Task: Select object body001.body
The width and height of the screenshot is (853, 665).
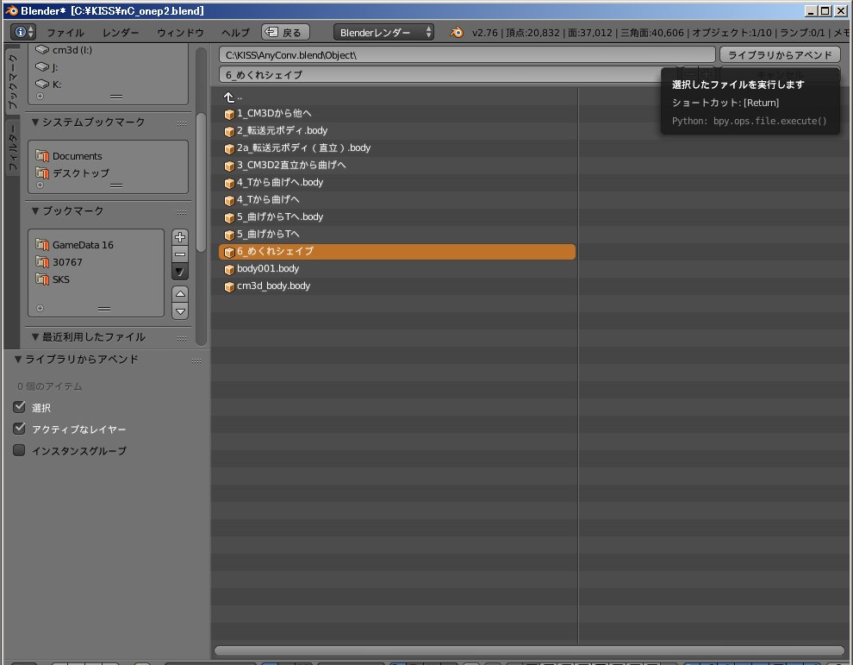Action: pos(396,268)
